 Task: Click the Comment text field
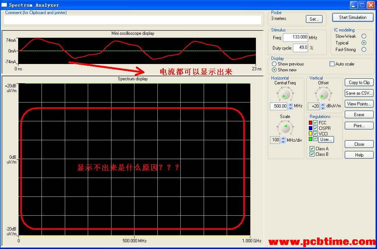(133, 20)
